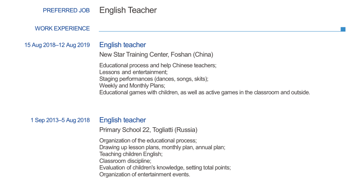
Task: Click the line about helping Chinese teachers
Action: click(158, 65)
